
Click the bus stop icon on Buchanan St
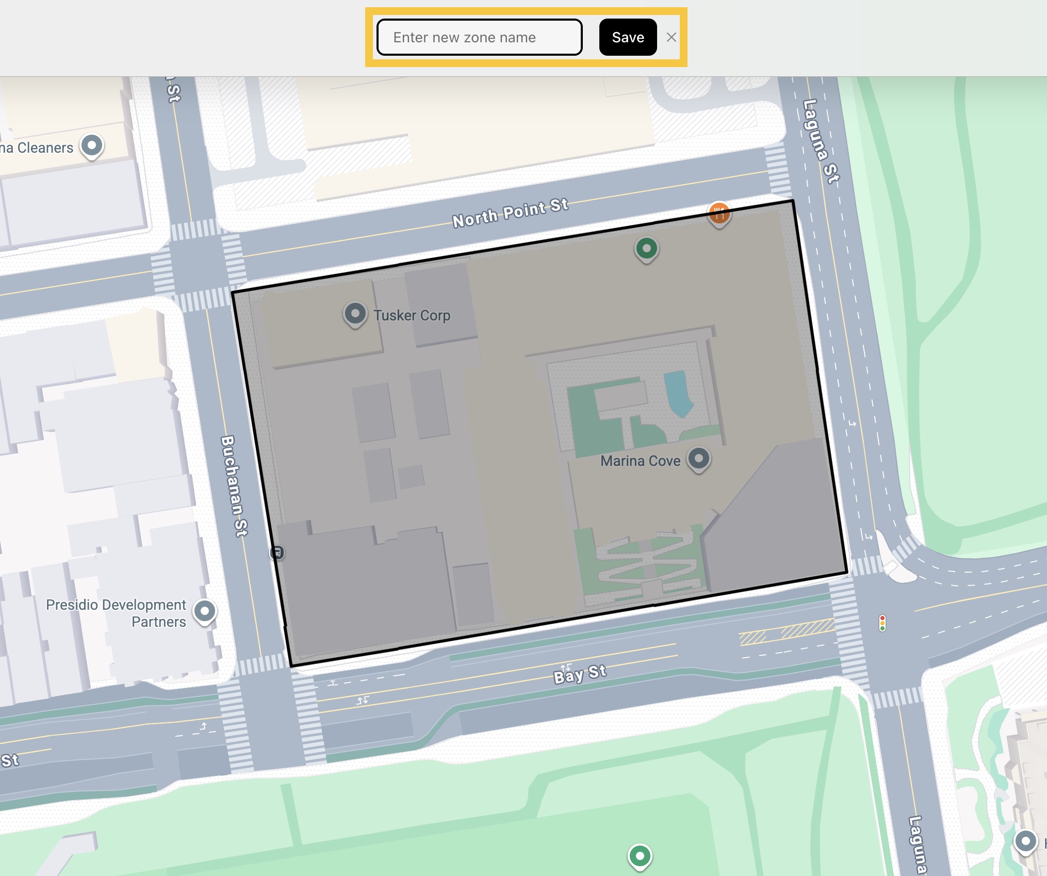277,553
